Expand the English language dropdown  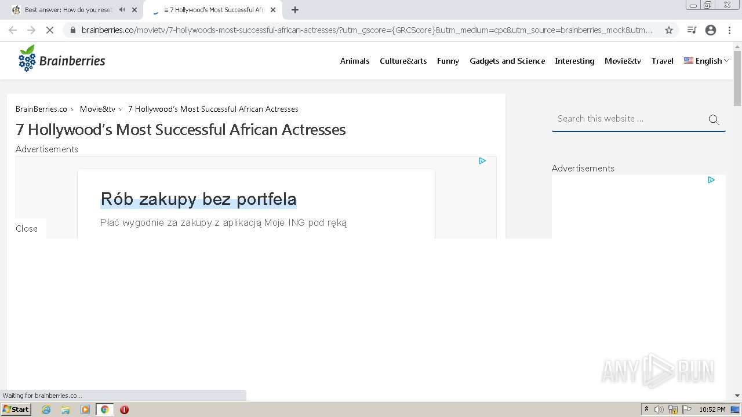[x=707, y=61]
